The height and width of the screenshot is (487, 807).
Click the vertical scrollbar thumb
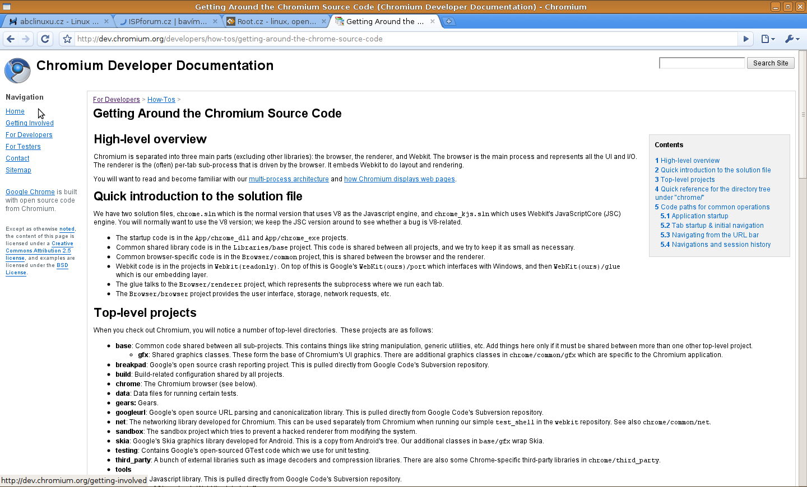click(803, 115)
